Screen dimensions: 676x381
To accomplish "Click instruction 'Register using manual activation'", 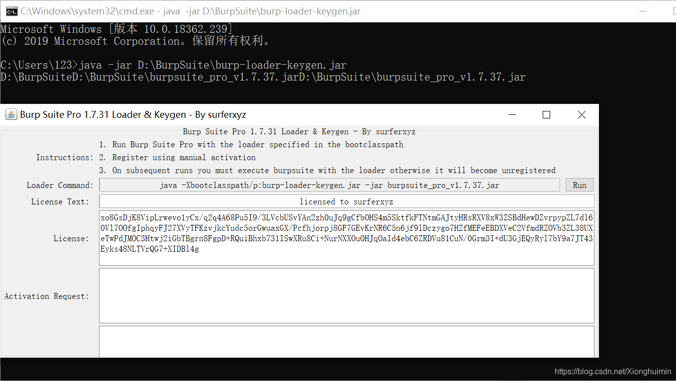I will 178,157.
